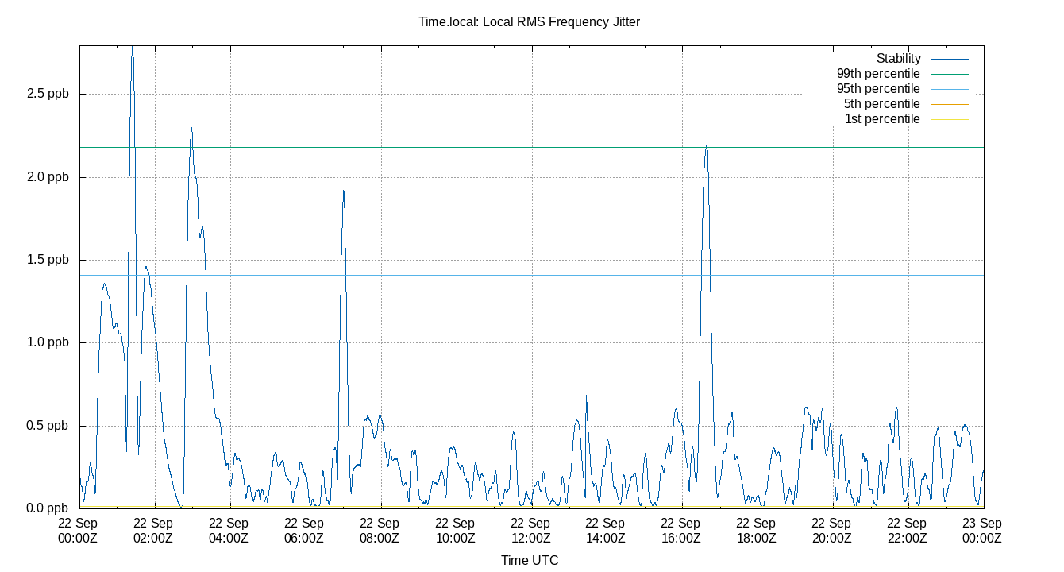Image resolution: width=1064 pixels, height=572 pixels.
Task: Click the chart title 'Time.local: Local RMS Frequency Jitter'
Action: (x=529, y=22)
